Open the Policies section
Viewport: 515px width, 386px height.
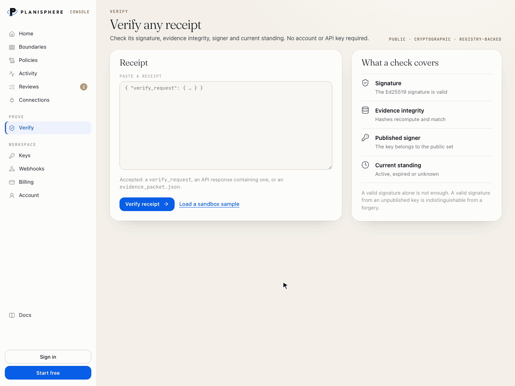tap(48, 60)
